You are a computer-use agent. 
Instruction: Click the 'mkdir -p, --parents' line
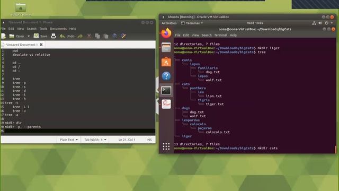click(x=23, y=127)
